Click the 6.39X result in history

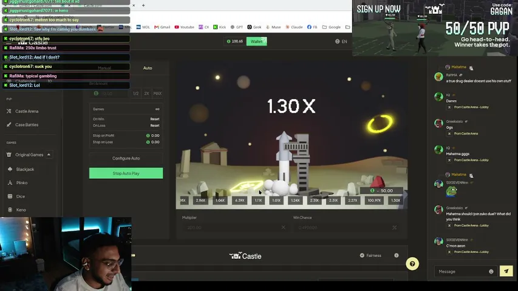239,200
